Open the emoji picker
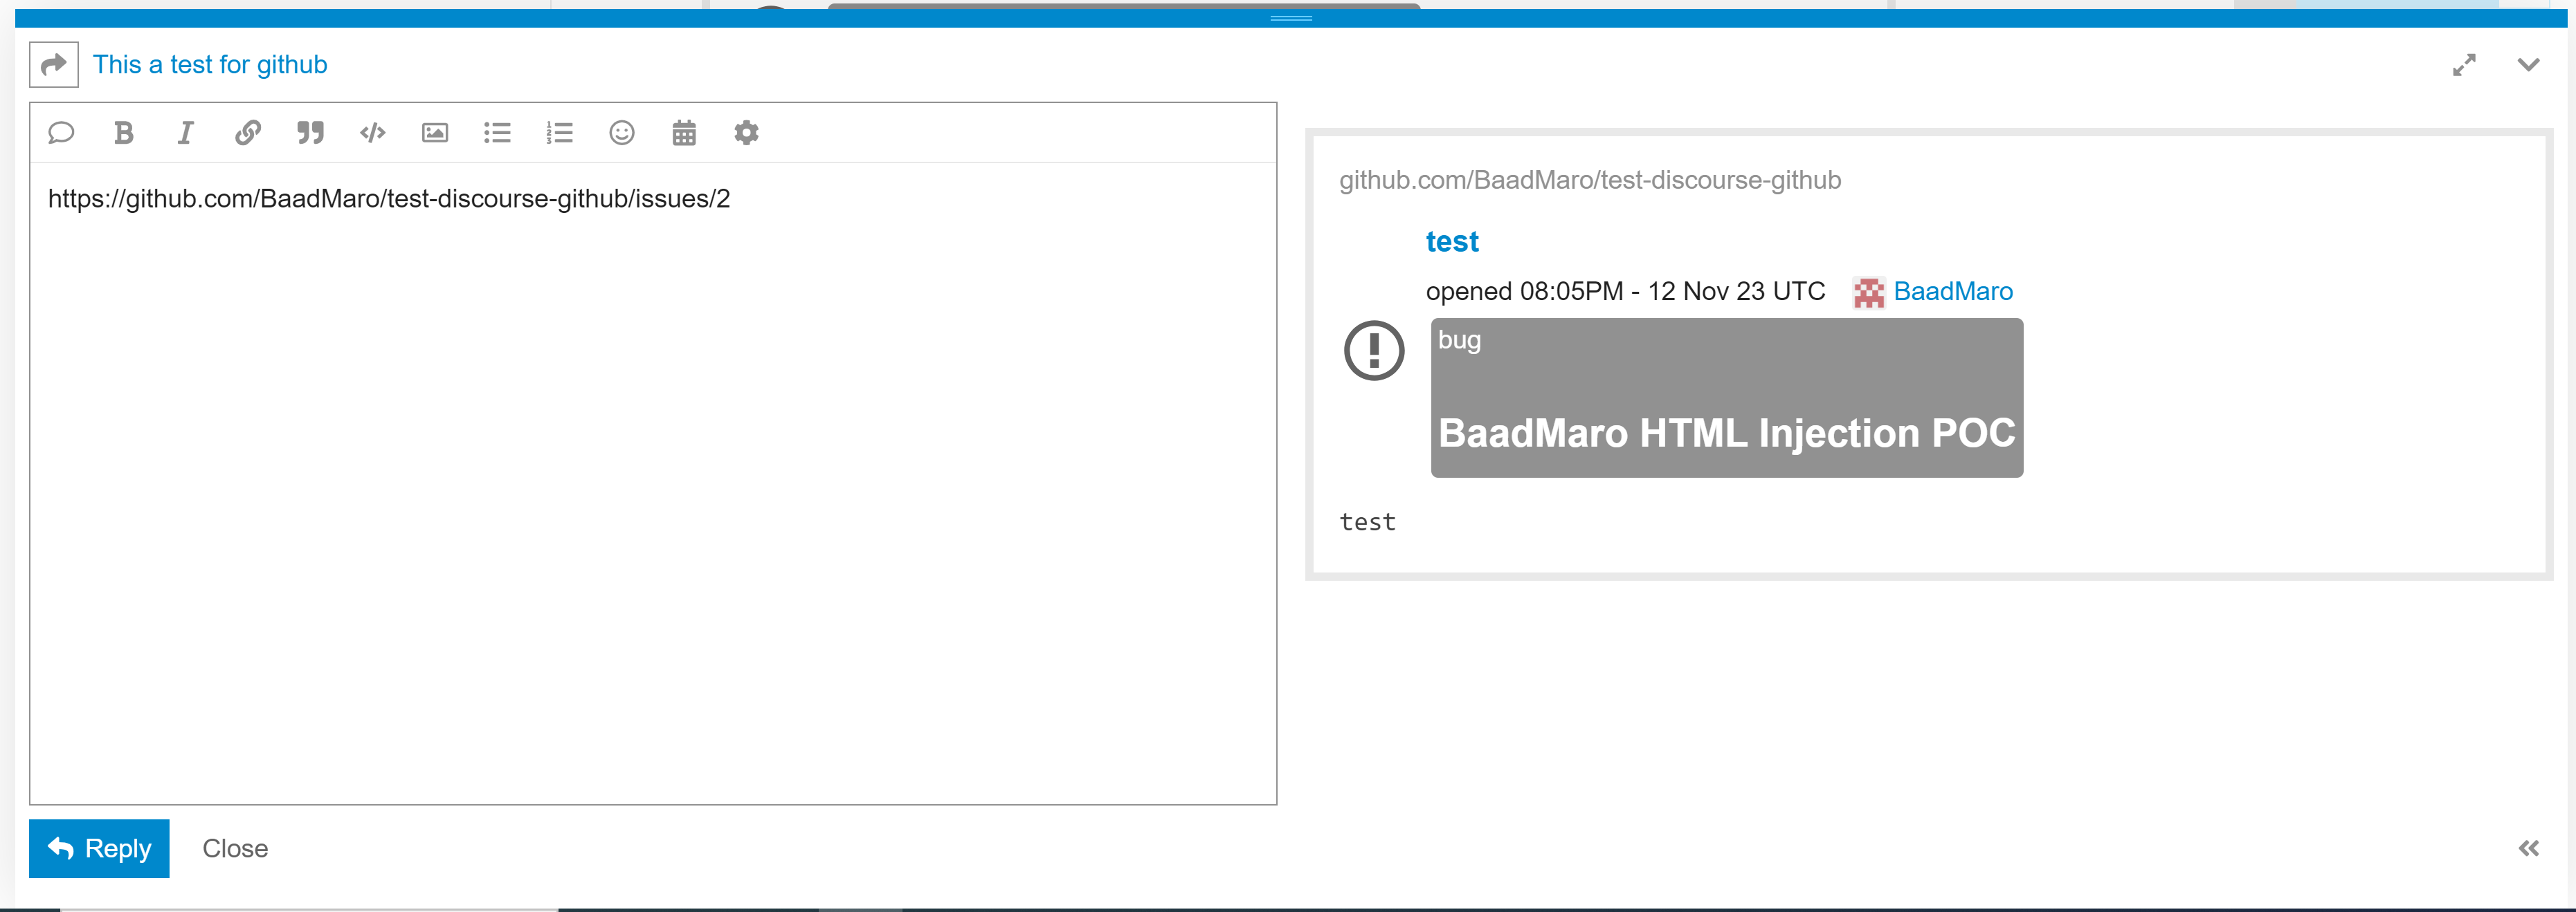 pyautogui.click(x=622, y=133)
